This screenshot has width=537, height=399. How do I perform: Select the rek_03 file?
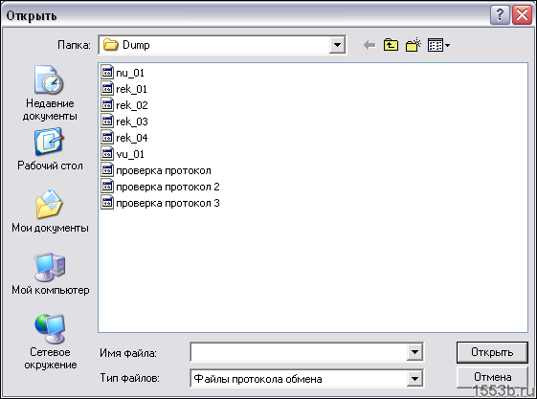coord(124,122)
